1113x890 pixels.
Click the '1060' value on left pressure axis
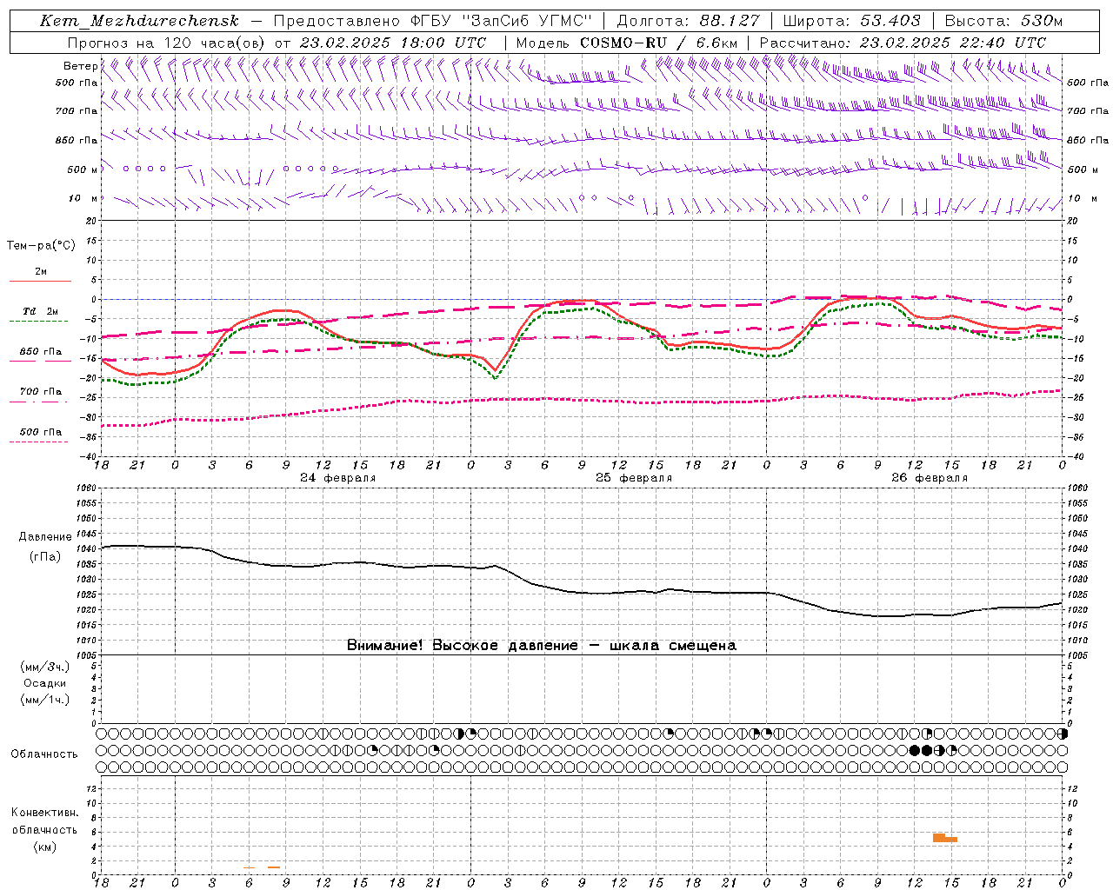89,488
